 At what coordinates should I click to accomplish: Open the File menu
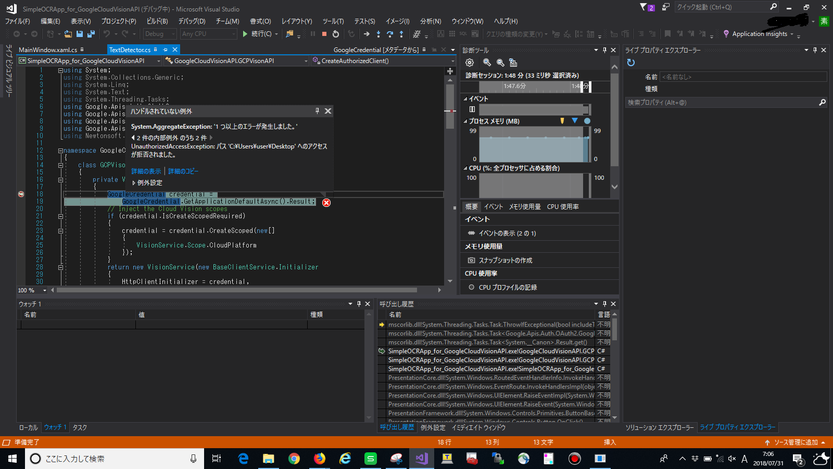[x=18, y=21]
